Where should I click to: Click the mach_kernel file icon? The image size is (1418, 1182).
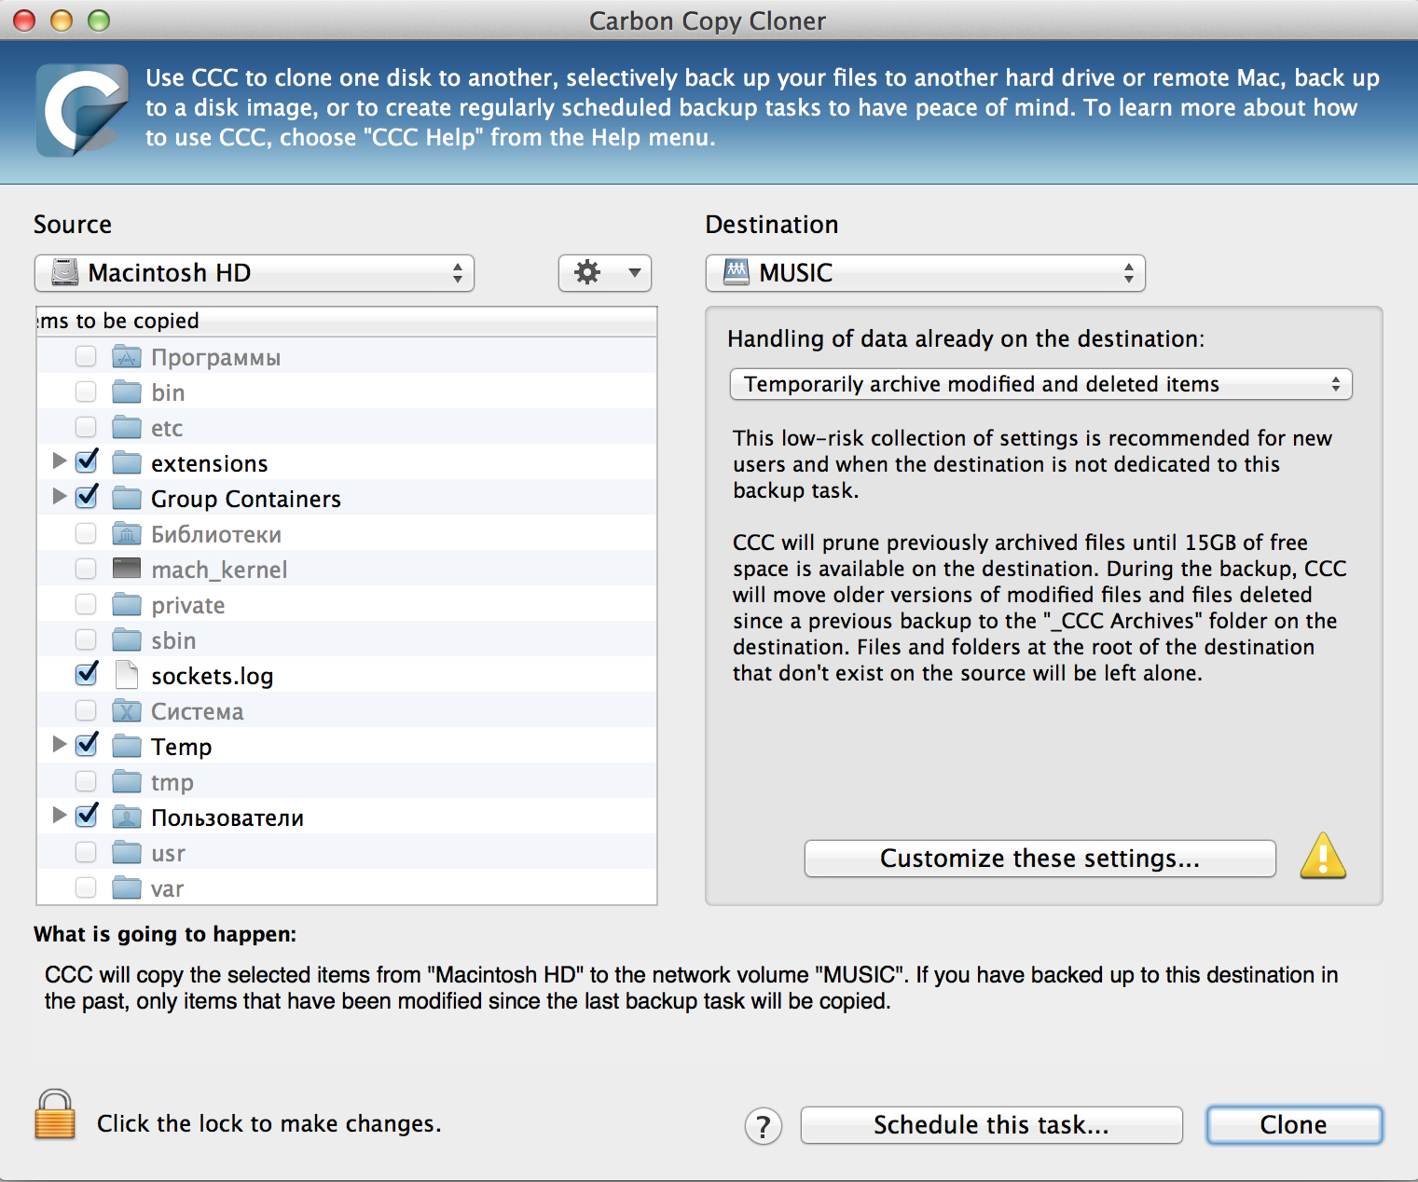click(x=126, y=569)
